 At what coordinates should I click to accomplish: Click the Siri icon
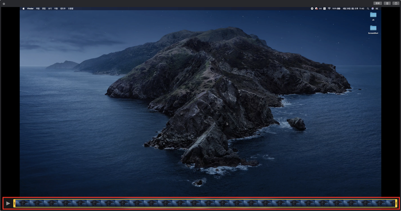coord(373,8)
